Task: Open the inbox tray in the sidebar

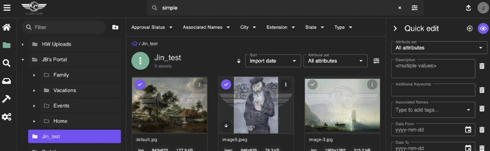Action: point(7,81)
